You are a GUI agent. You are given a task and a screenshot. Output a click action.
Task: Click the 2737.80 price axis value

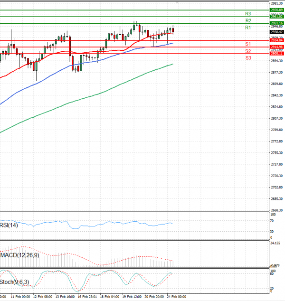tap(277, 164)
